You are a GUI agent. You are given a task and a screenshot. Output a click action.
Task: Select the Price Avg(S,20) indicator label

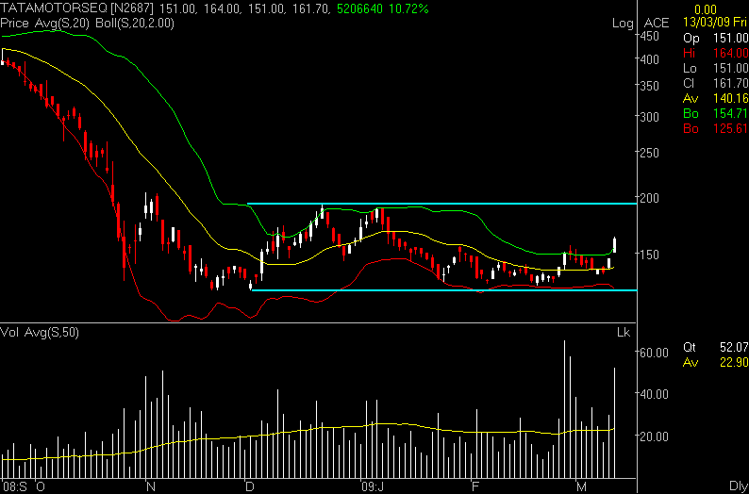(x=46, y=23)
